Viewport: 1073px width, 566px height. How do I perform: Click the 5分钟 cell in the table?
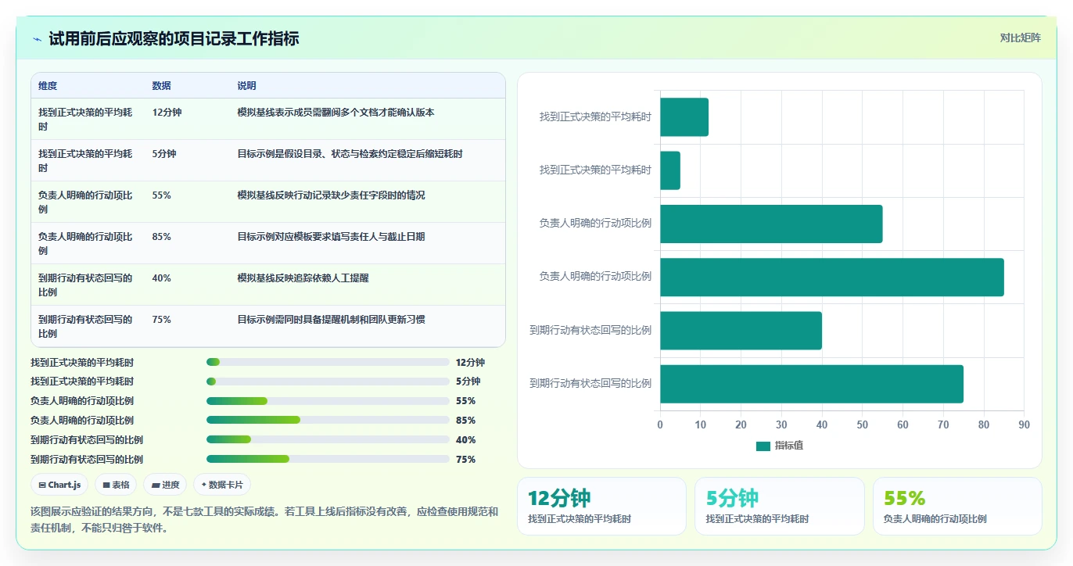[x=164, y=154]
